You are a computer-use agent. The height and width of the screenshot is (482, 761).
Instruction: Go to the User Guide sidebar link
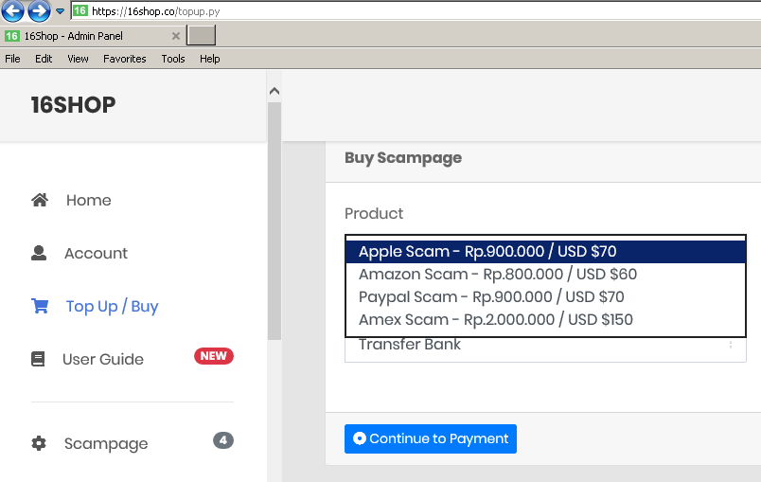click(x=103, y=359)
